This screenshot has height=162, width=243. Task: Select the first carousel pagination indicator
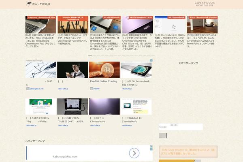tap(90, 55)
